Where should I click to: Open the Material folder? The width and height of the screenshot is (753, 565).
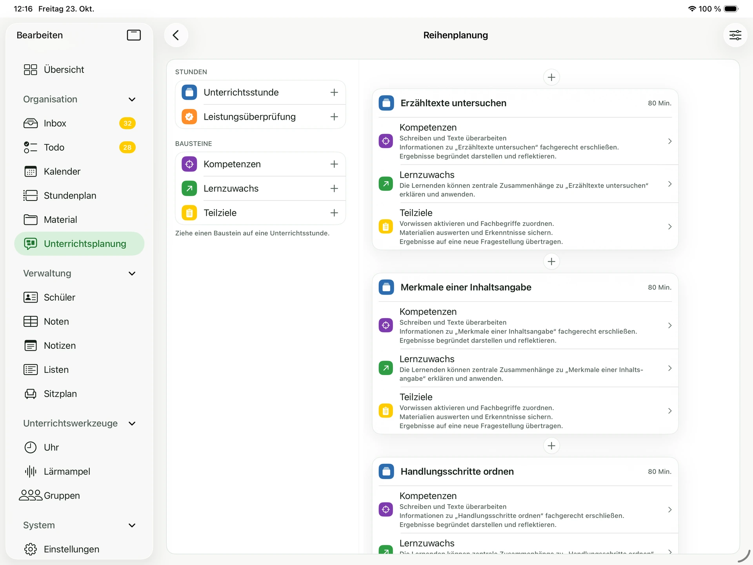79,220
